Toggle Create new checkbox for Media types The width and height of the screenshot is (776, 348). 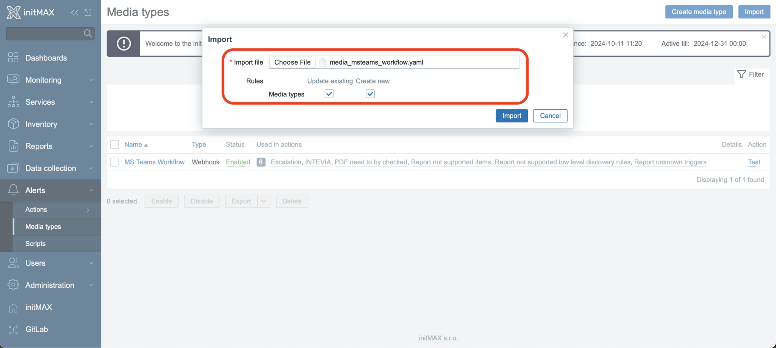[x=370, y=94]
